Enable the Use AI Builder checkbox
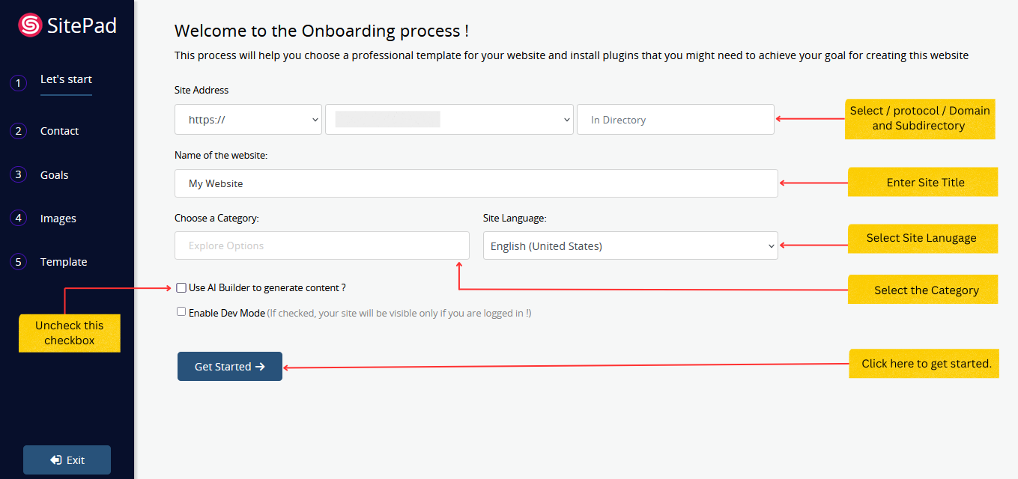 pos(181,287)
